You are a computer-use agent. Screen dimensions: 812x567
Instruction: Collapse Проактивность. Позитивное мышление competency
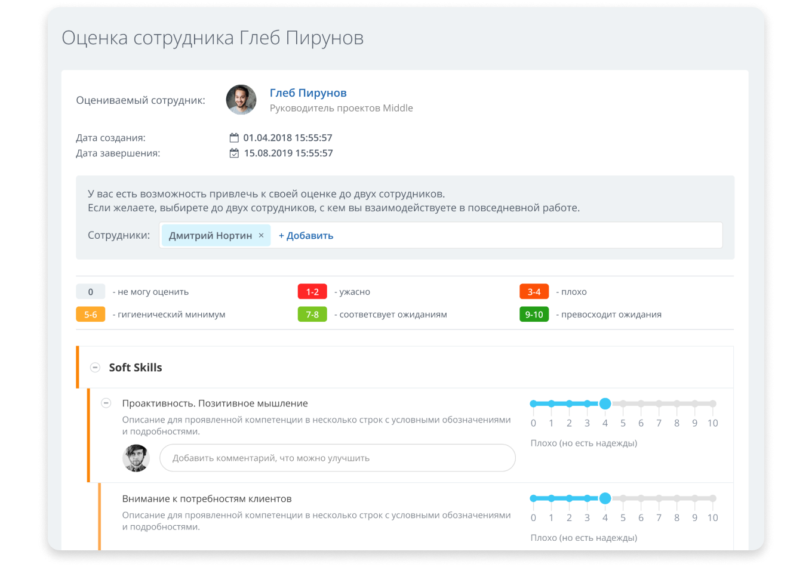[106, 403]
